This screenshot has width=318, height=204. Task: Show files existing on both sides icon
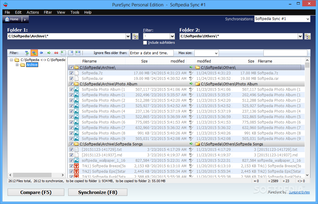coord(78,53)
